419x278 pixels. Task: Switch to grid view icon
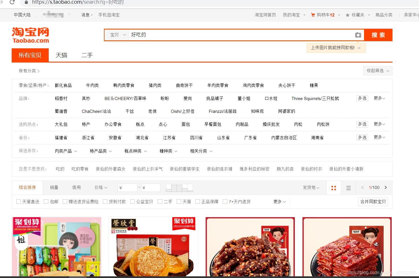(x=334, y=188)
